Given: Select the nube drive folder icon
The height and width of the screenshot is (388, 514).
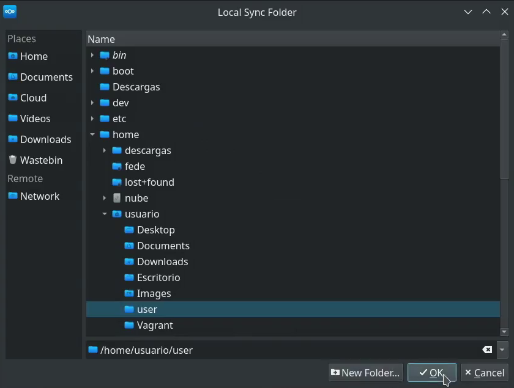Looking at the screenshot, I should tap(117, 198).
